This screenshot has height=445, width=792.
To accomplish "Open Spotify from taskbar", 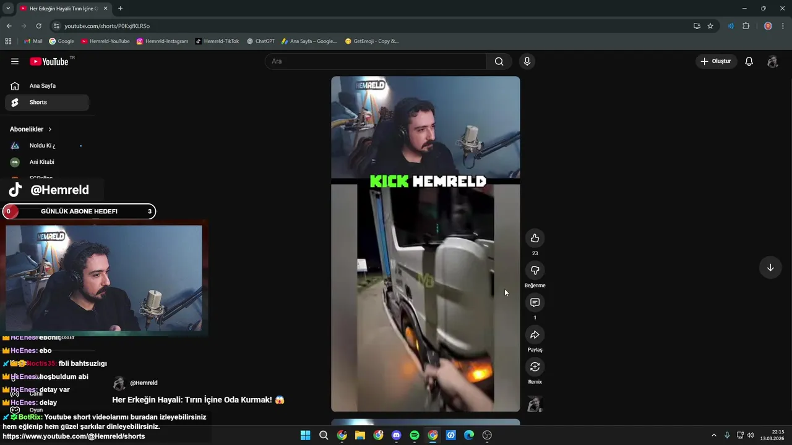I will 415,435.
